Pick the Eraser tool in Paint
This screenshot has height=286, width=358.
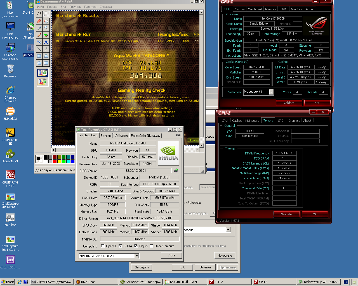pos(39,21)
